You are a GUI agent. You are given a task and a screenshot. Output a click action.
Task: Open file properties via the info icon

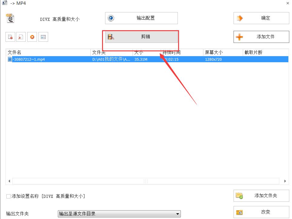click(x=43, y=37)
